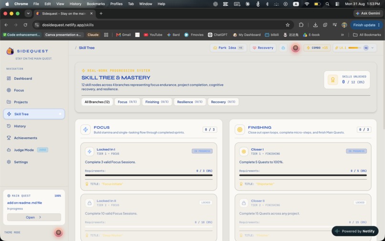Open a new tab with the plus button
Viewport: 385px width, 241px height.
pos(101,13)
